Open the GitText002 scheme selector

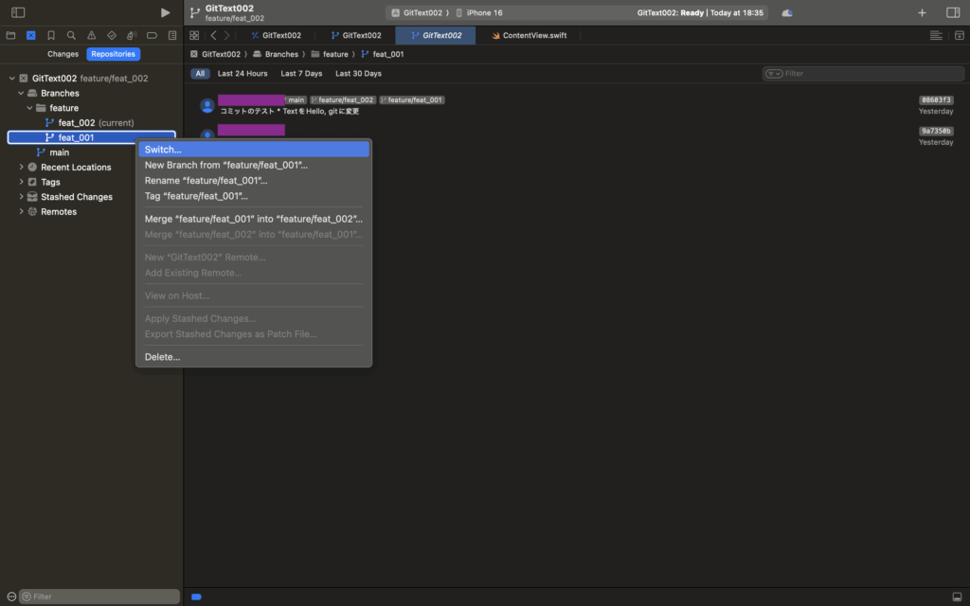point(417,13)
